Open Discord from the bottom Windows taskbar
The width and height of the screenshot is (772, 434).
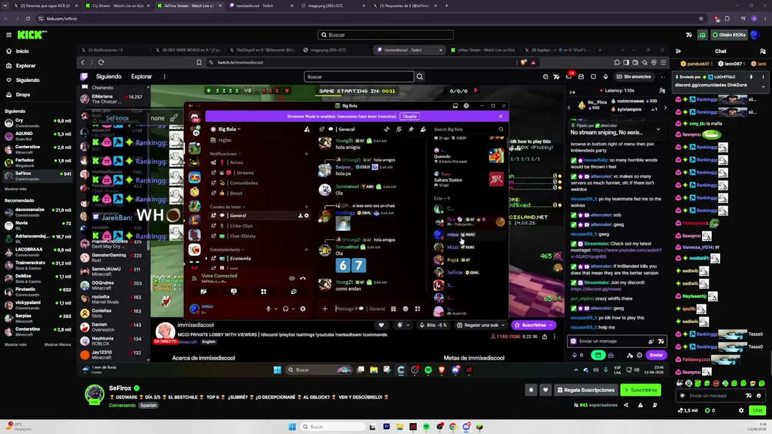466,427
